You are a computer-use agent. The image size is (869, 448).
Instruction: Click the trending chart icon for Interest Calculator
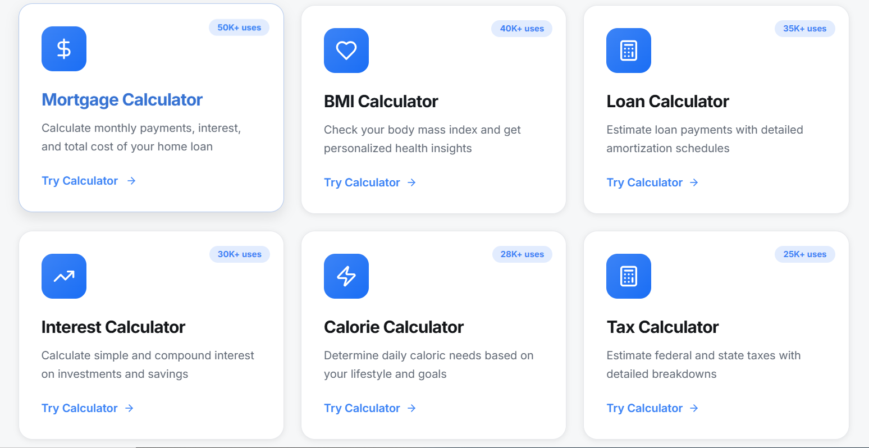(63, 276)
